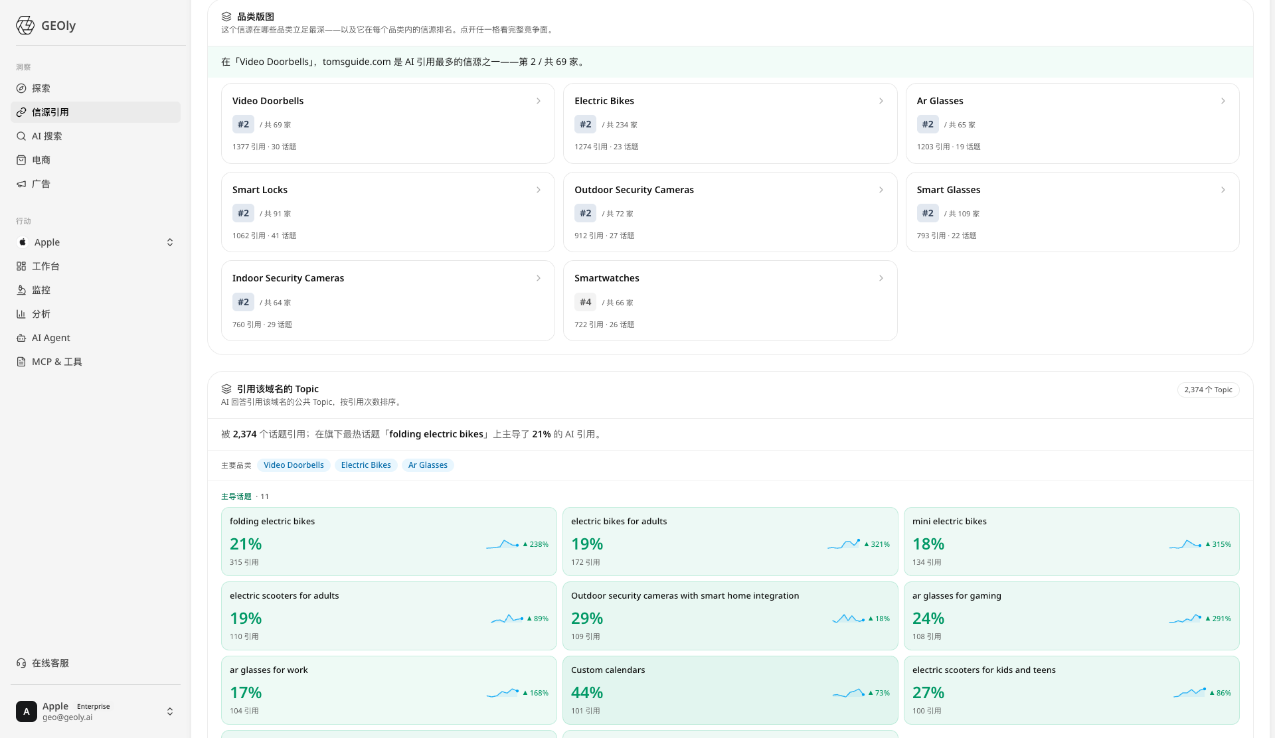Screen dimensions: 1275x738
Task: Click the shopping bag icon beside 电商
Action: (21, 160)
